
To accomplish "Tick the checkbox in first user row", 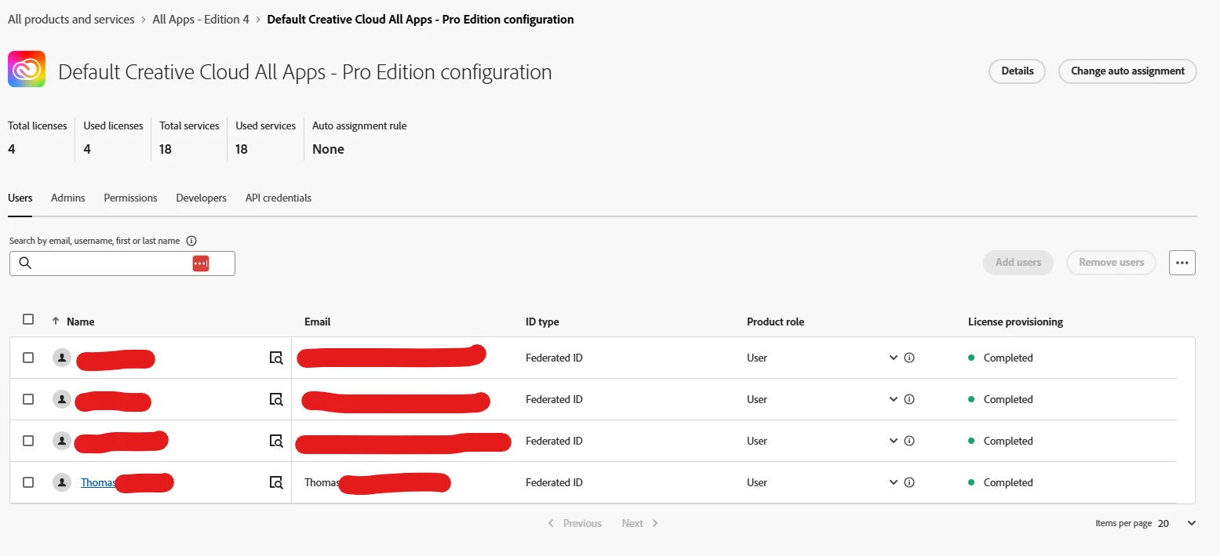I will (x=28, y=358).
